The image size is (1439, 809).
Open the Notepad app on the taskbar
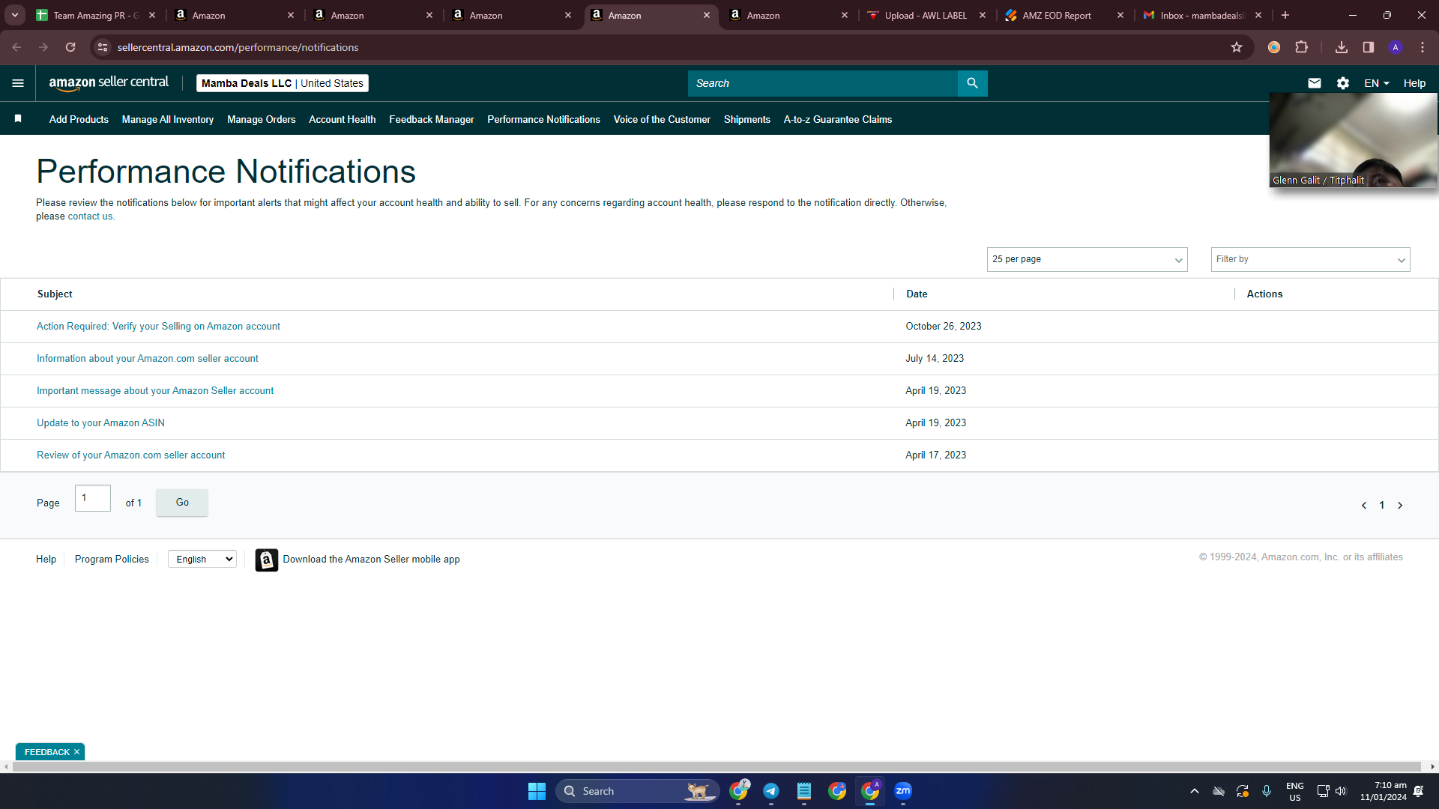click(x=804, y=791)
